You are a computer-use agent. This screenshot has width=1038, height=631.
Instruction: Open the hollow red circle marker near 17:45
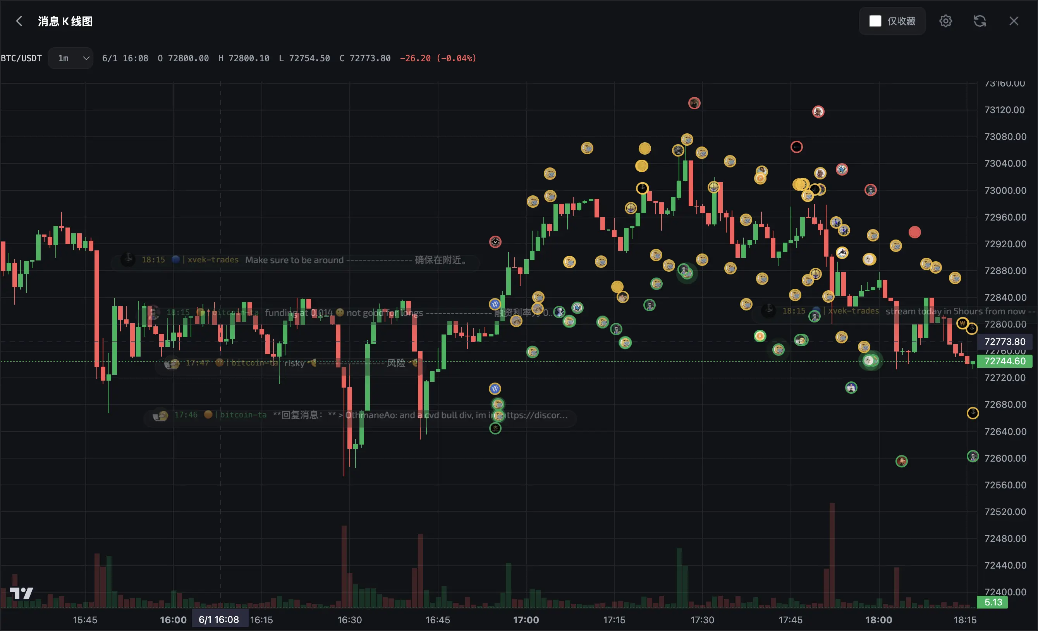coord(796,147)
